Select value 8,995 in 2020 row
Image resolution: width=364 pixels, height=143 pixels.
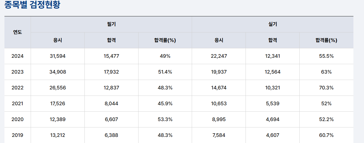pyautogui.click(x=219, y=119)
